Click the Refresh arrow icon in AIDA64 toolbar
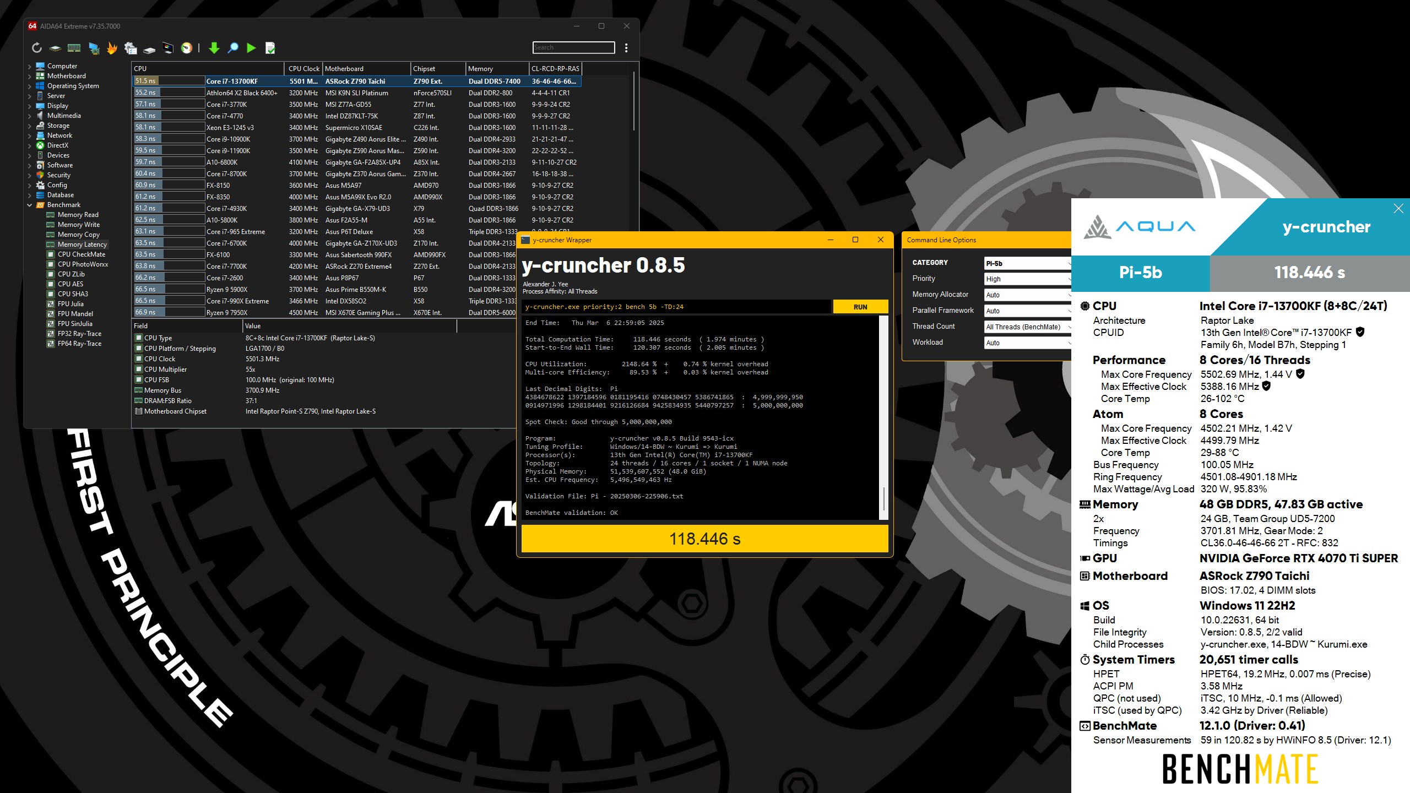The image size is (1410, 793). tap(37, 48)
